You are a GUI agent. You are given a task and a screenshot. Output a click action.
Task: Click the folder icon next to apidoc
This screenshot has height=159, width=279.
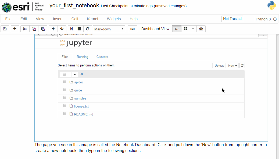pos(71,82)
